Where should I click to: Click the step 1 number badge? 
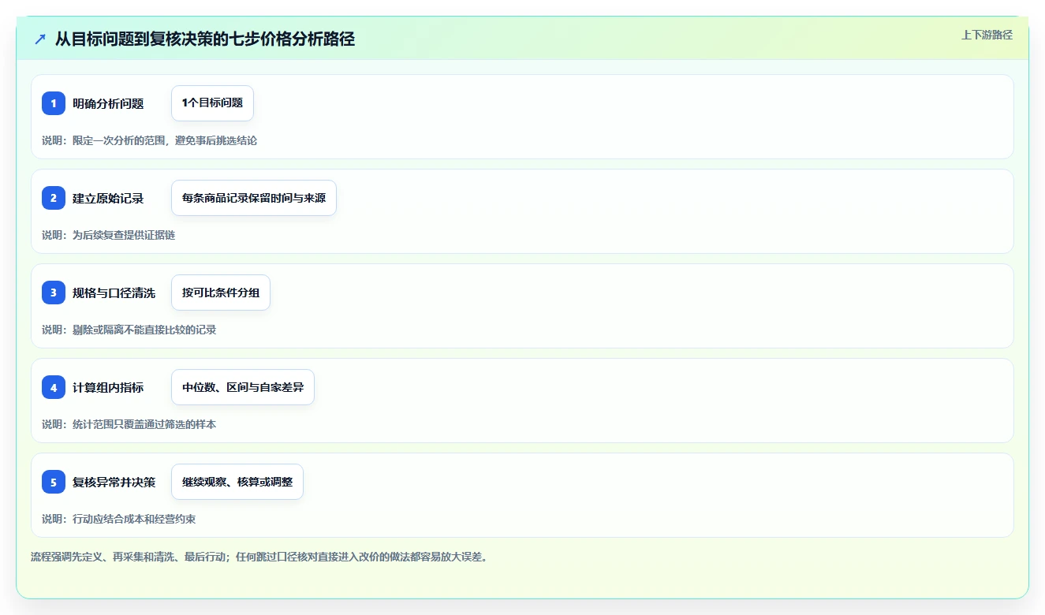click(54, 103)
